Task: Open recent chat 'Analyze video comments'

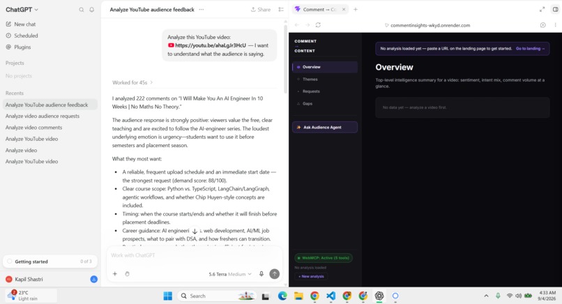Action: (33, 128)
